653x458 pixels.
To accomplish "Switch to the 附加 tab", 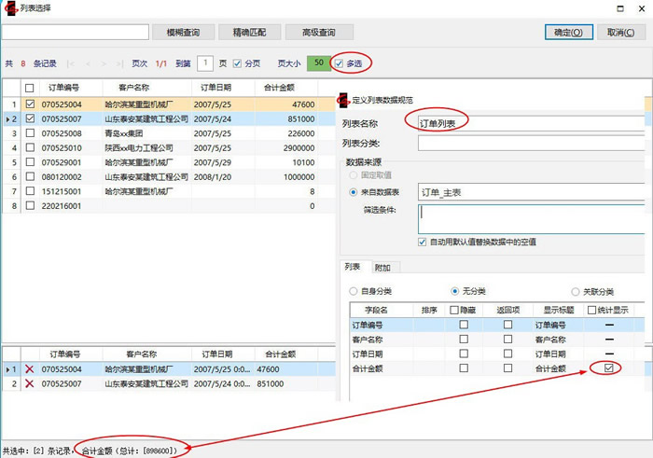I will click(382, 267).
